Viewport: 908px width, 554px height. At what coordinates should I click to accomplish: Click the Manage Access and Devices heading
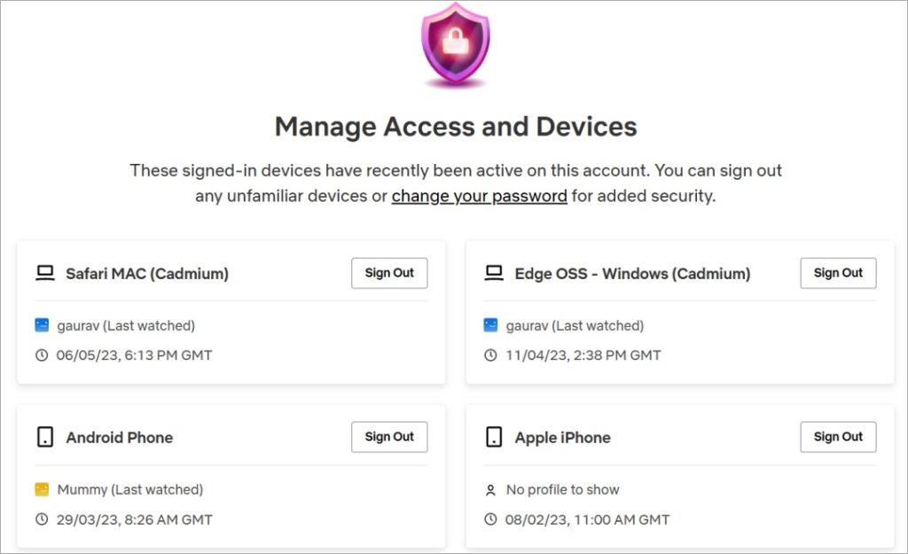pyautogui.click(x=456, y=127)
